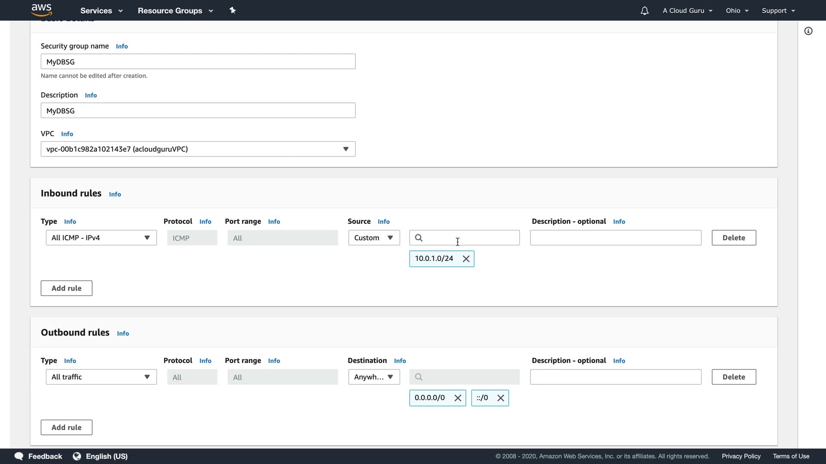826x464 pixels.
Task: Remove the 10.0.1.0/24 source CIDR tag
Action: coord(466,259)
